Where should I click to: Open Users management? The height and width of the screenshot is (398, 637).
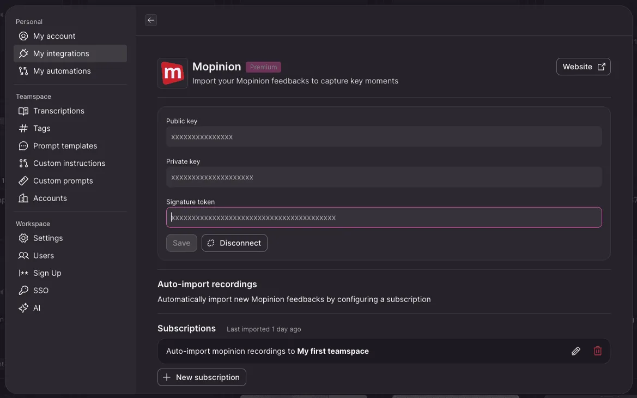click(70, 256)
